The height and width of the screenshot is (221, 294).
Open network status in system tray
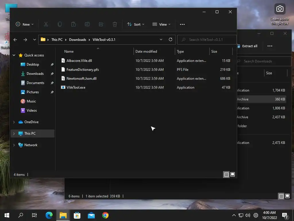click(241, 215)
